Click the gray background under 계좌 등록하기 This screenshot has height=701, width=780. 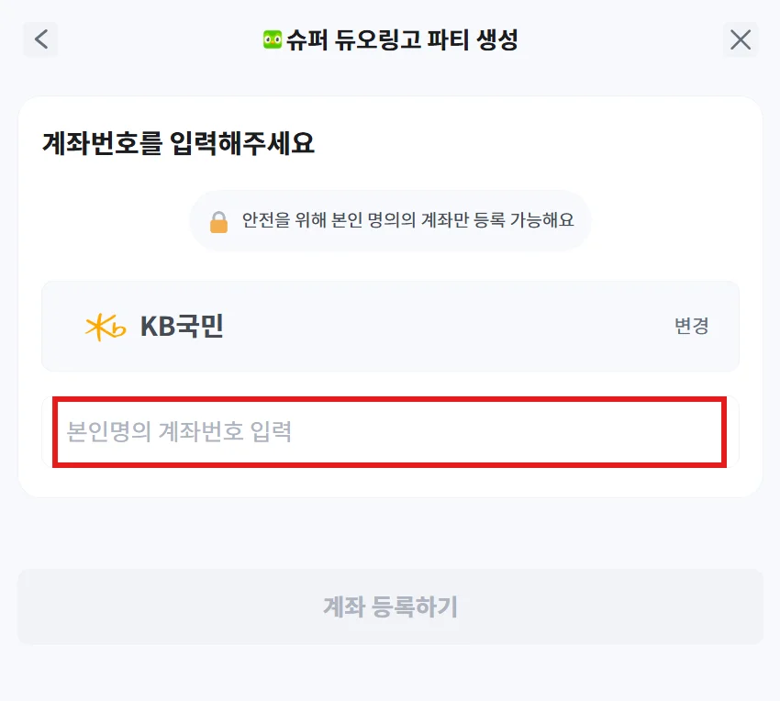[x=390, y=672]
